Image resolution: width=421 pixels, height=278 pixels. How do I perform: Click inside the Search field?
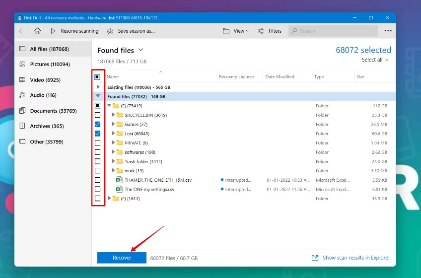pos(333,31)
